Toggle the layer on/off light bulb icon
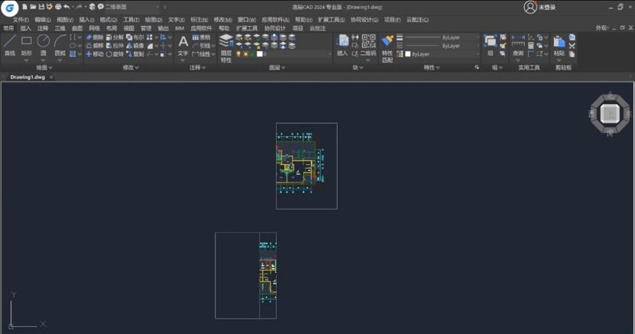Screen dimensions: 635x334 [x=238, y=54]
